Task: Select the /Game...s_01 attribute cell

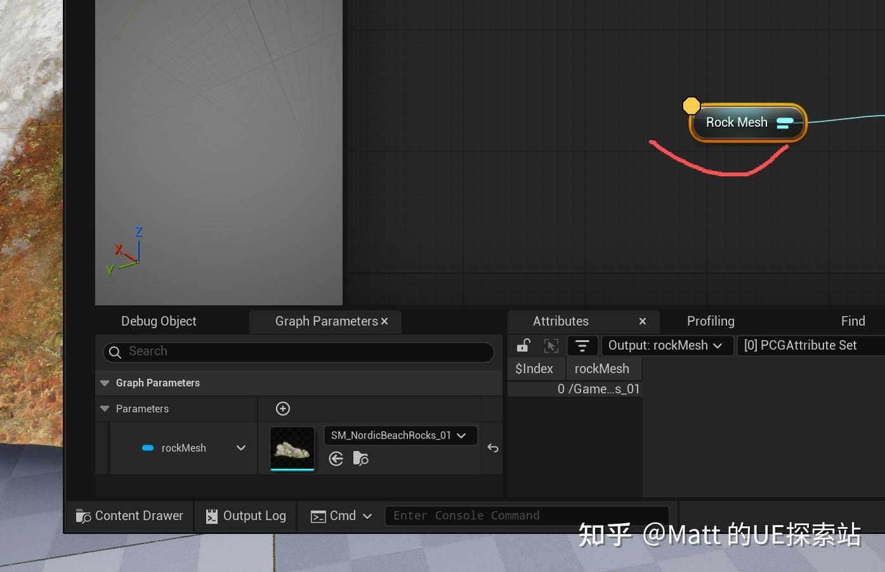Action: [604, 389]
